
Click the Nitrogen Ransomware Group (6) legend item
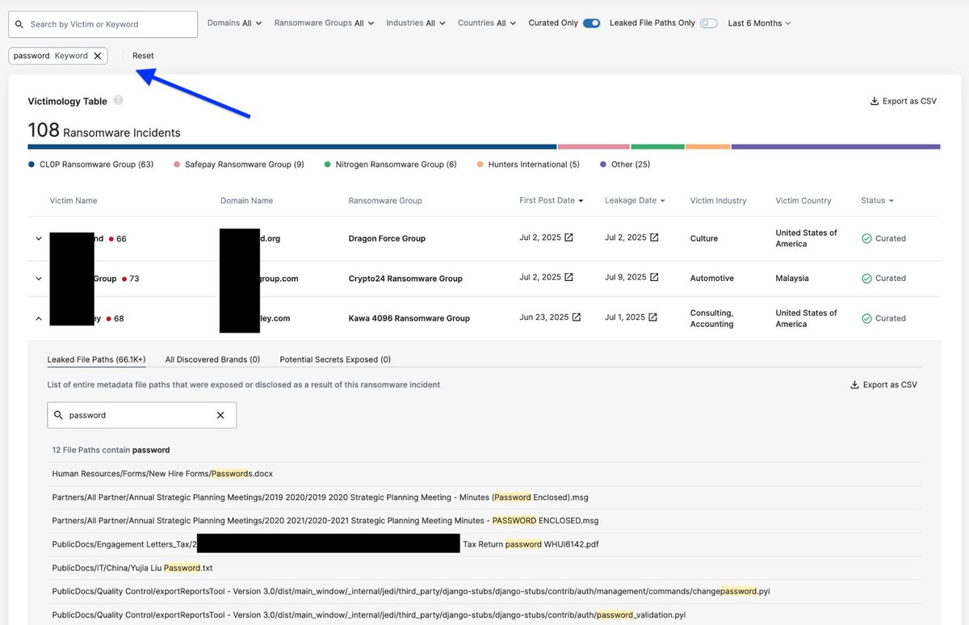tap(390, 164)
